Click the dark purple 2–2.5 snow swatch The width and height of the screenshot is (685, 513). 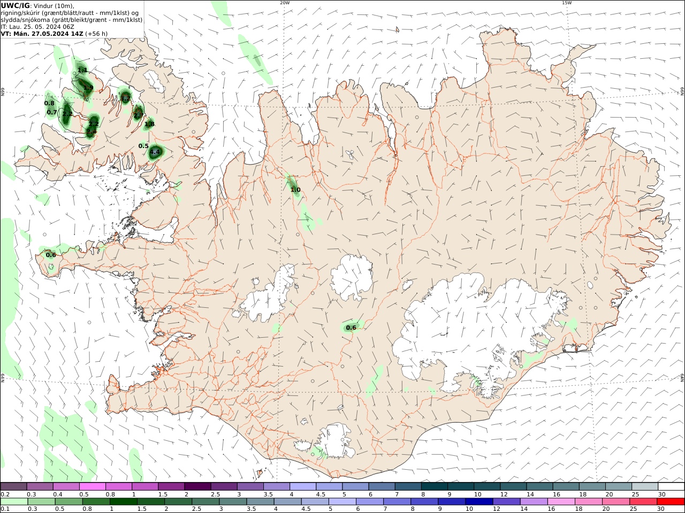click(x=197, y=486)
